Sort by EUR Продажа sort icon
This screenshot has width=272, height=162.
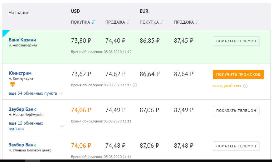[197, 22]
